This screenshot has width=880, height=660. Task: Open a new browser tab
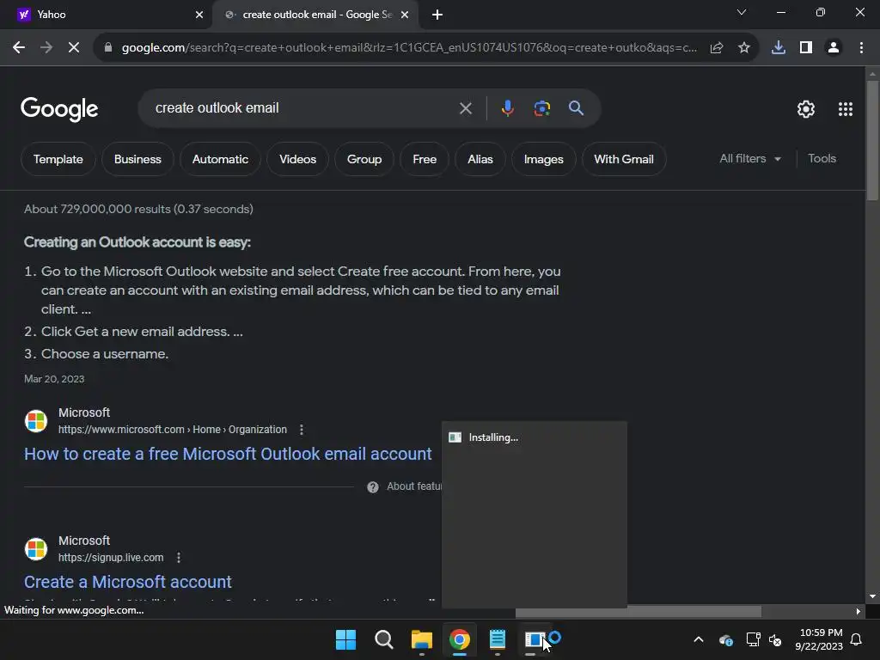[437, 15]
